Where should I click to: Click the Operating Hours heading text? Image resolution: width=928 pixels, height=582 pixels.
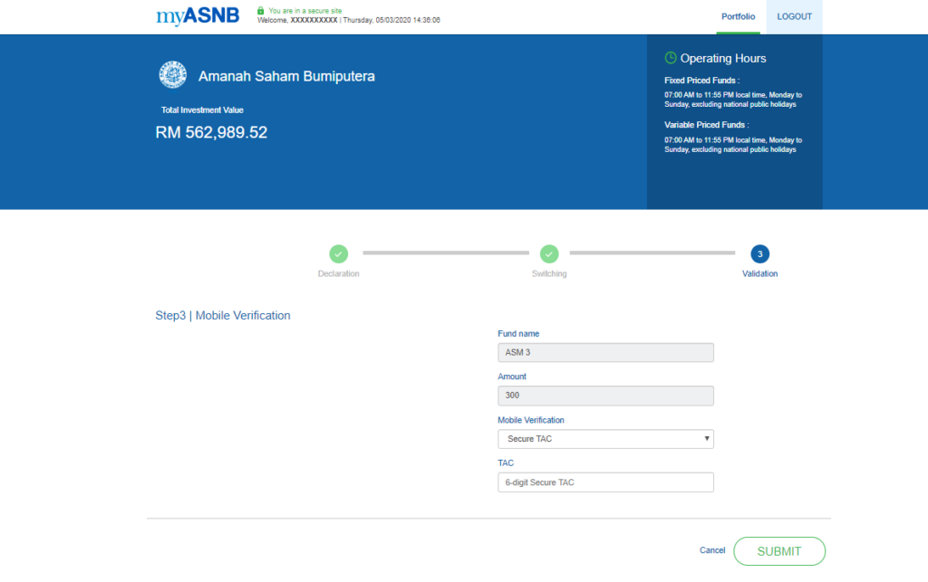(723, 58)
